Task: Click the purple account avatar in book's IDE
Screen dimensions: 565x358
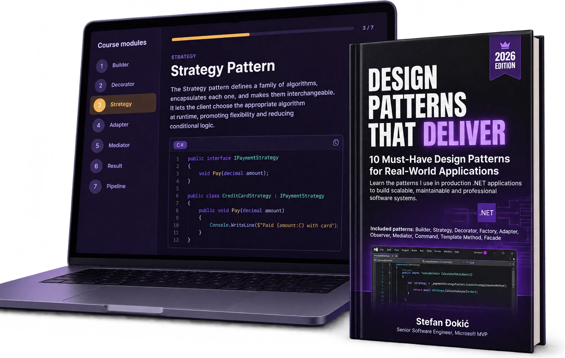Action: tap(485, 253)
